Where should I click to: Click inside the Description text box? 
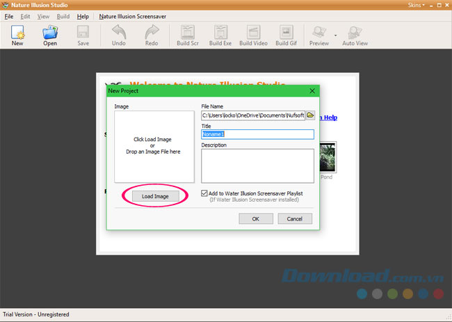(x=257, y=166)
